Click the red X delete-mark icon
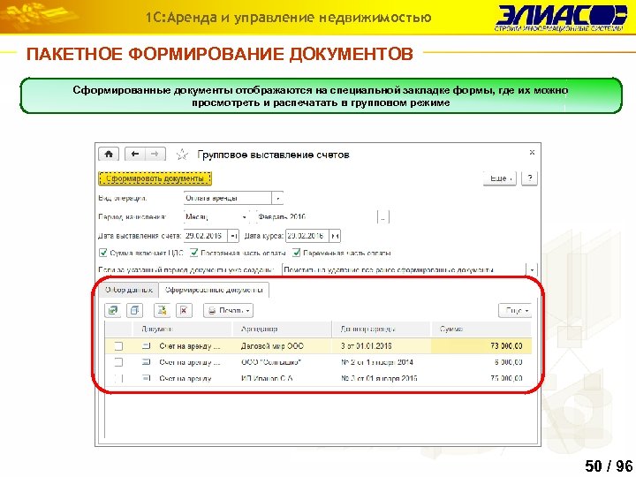The width and height of the screenshot is (636, 477). [184, 311]
